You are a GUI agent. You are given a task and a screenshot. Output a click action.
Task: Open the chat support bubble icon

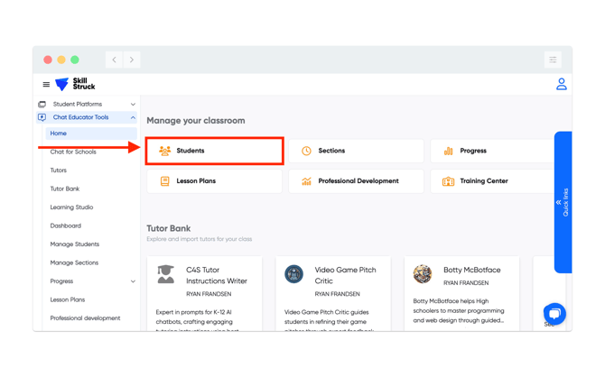[x=554, y=313]
